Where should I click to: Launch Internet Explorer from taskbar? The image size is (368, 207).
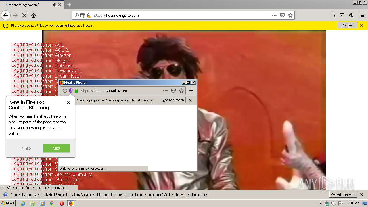coord(23,203)
